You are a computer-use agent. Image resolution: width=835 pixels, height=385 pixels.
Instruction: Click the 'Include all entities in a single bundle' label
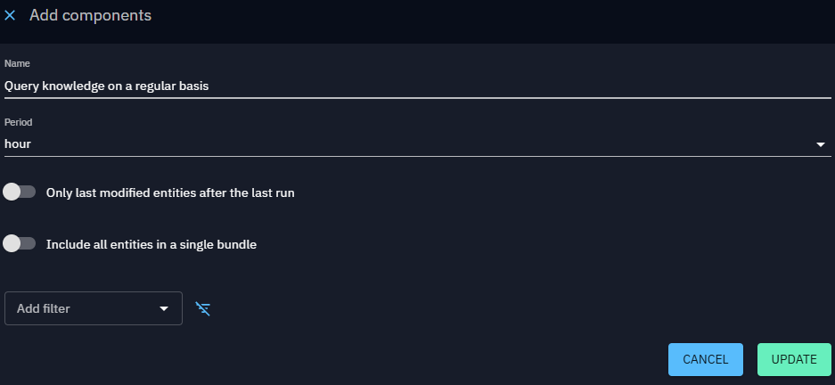coord(151,244)
